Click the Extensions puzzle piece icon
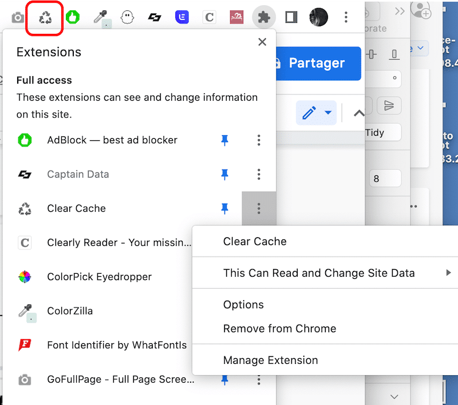The width and height of the screenshot is (458, 405). pyautogui.click(x=264, y=17)
